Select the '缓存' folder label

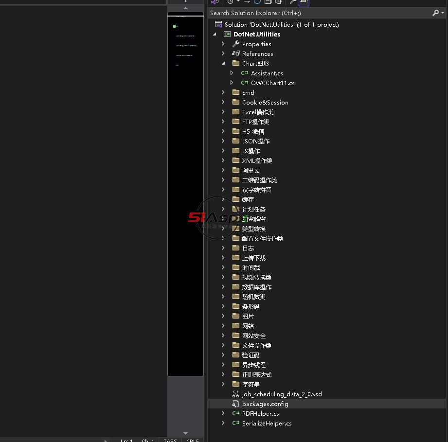pos(248,199)
